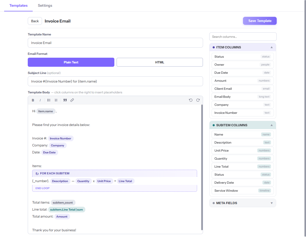Insert the Client Email column placeholder
This screenshot has width=306, height=238.
tap(242, 89)
